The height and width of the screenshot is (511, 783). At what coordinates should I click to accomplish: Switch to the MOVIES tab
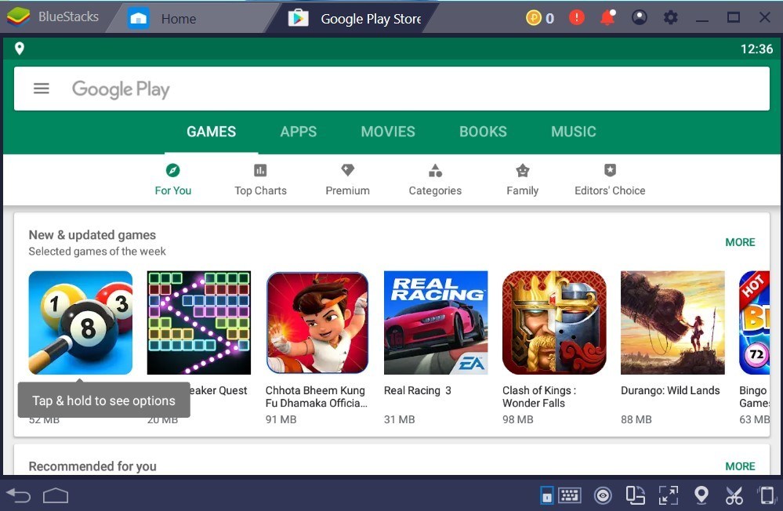click(388, 132)
